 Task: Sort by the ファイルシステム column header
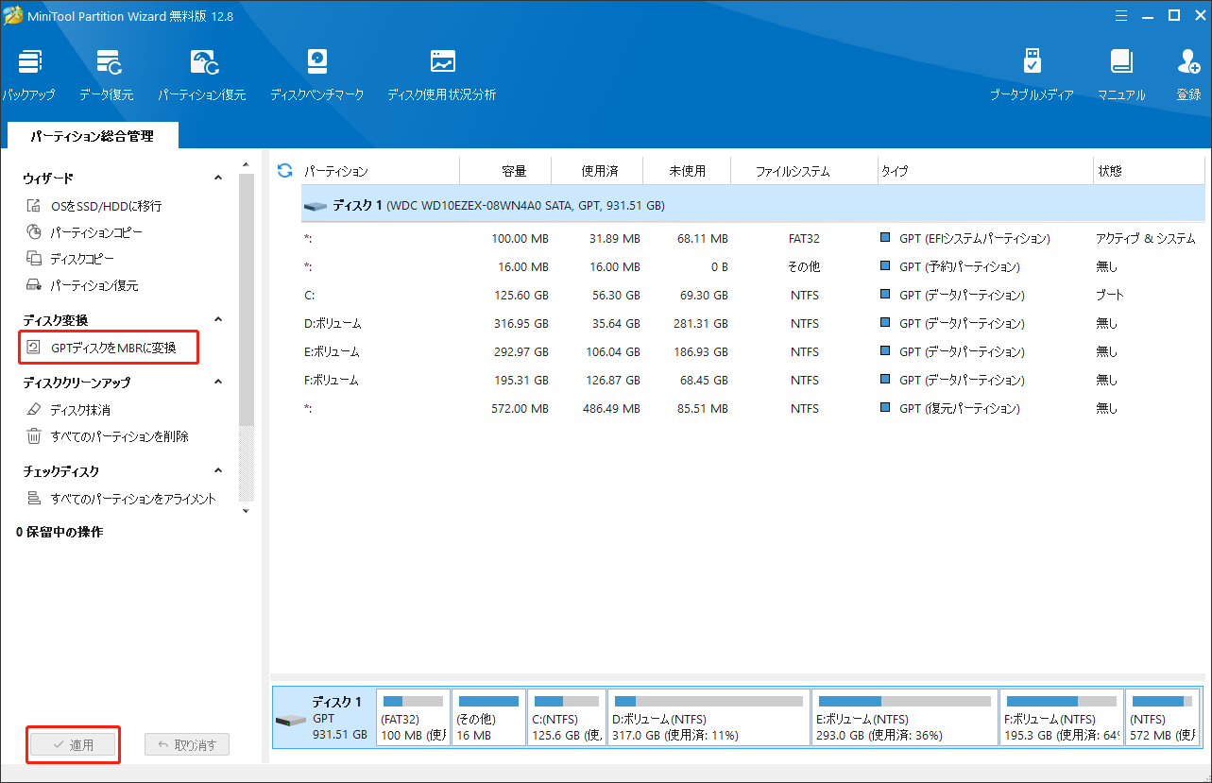point(804,171)
